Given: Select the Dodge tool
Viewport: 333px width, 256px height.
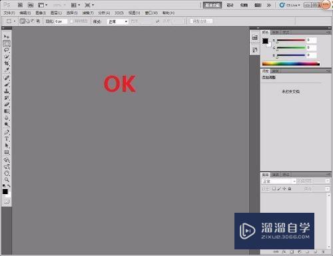Looking at the screenshot, I should click(7, 124).
